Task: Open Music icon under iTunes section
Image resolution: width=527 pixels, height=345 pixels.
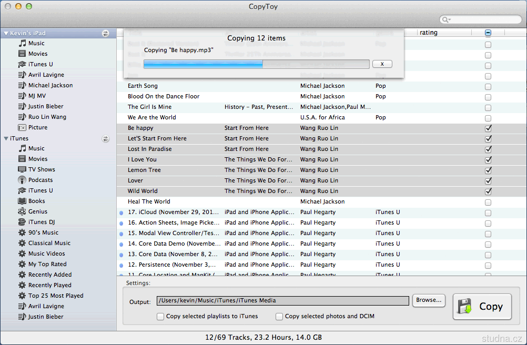Action: pyautogui.click(x=22, y=148)
